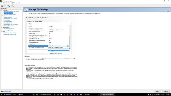The width and height of the screenshot is (171, 96).
Task: Open Rotate display task
Action: 7,20
